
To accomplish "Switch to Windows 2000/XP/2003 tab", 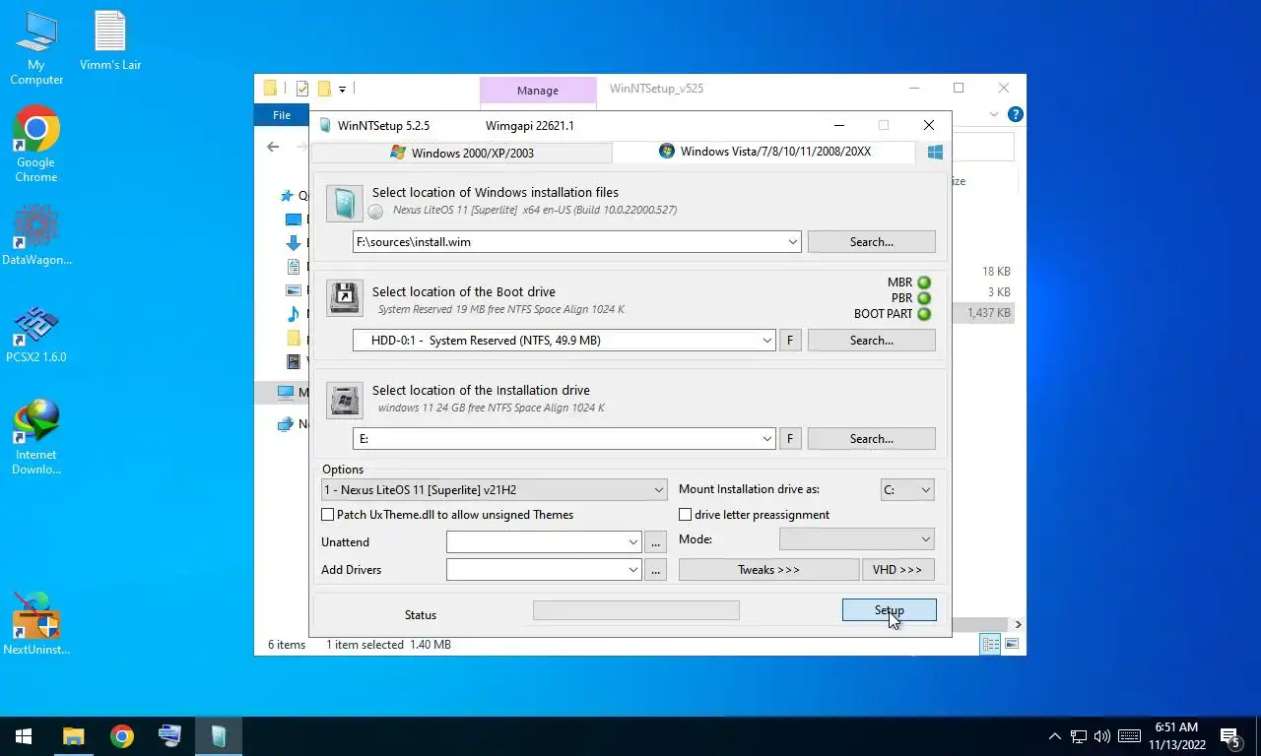I will coord(461,153).
